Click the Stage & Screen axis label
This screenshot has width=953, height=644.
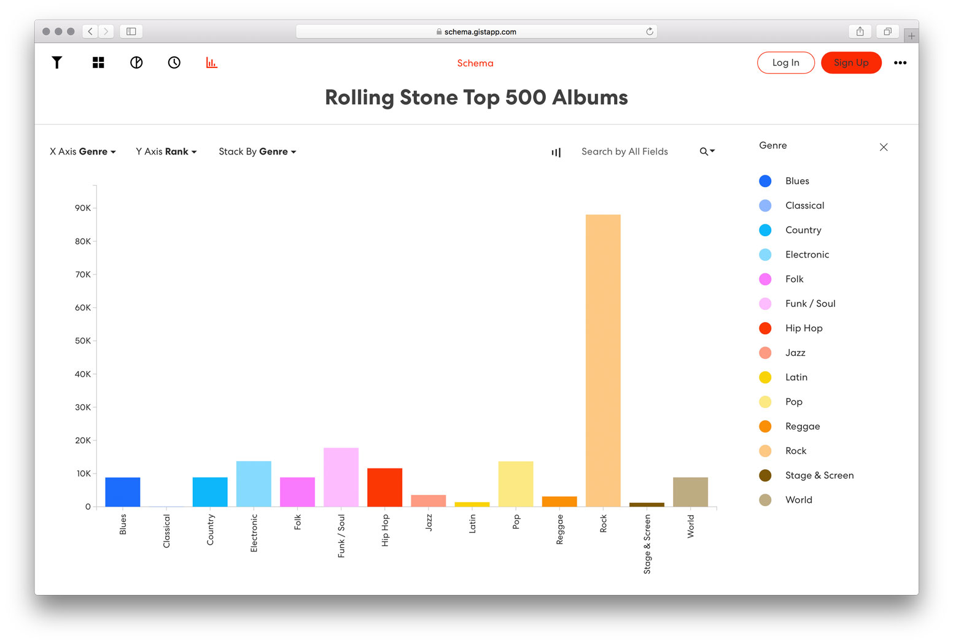click(x=647, y=544)
